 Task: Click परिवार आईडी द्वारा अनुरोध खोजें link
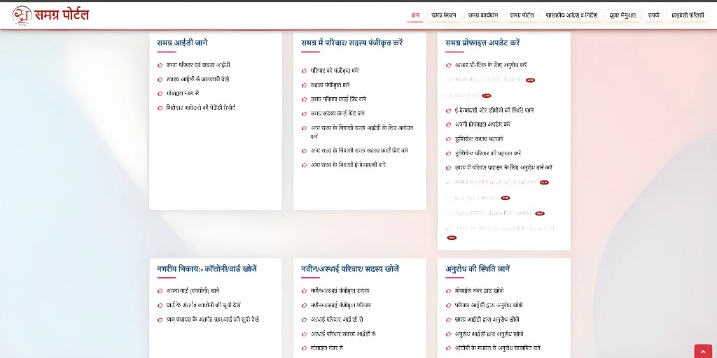(489, 305)
